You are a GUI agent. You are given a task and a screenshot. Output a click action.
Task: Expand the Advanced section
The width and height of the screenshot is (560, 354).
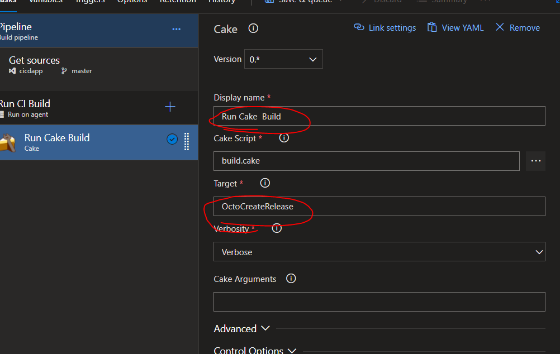tap(241, 329)
